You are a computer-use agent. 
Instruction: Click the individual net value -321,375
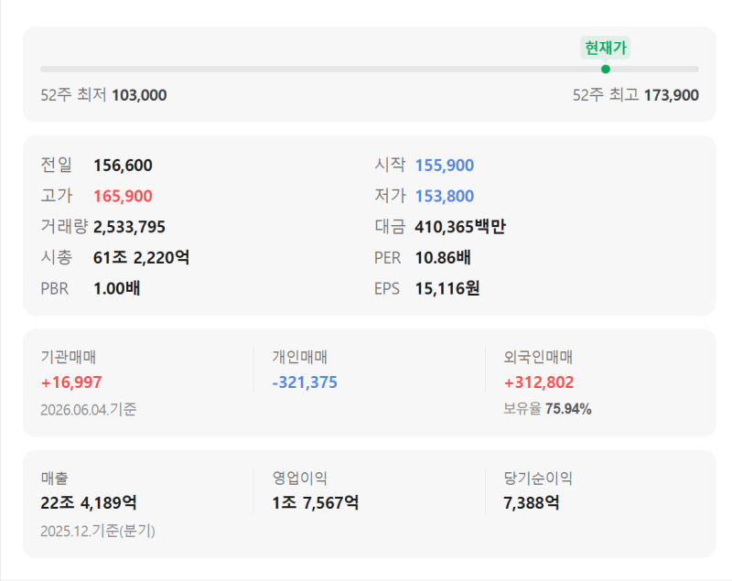point(305,382)
